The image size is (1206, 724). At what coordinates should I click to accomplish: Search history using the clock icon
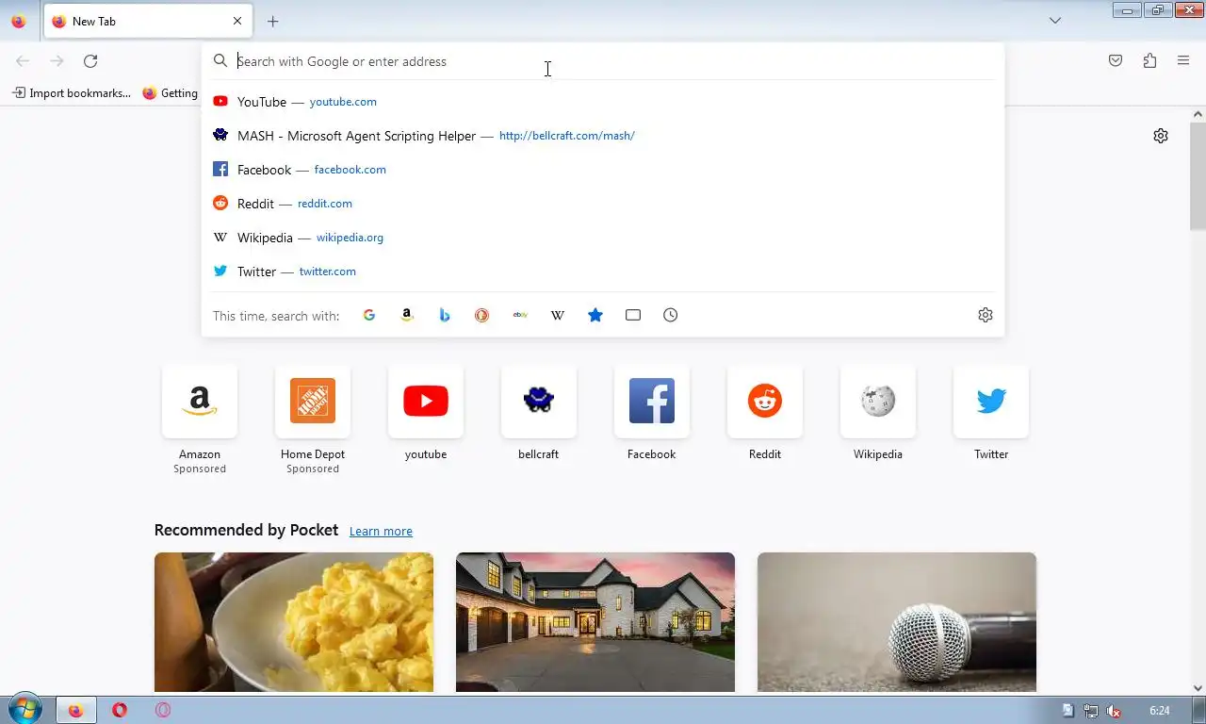[x=671, y=315]
